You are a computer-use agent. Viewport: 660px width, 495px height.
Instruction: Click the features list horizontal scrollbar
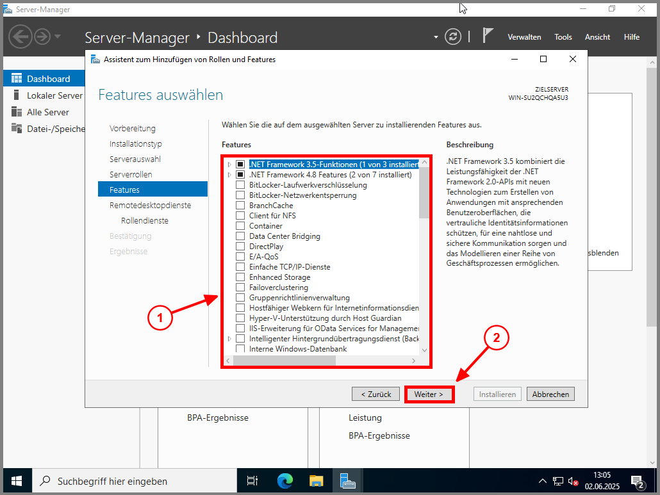pos(285,361)
